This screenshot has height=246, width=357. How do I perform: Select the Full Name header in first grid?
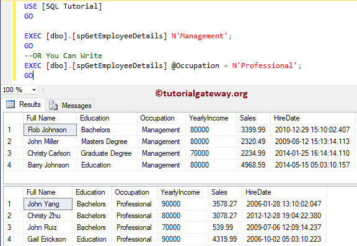[x=50, y=118]
